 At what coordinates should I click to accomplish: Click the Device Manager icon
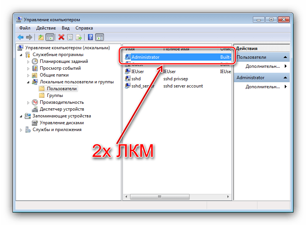pyautogui.click(x=35, y=109)
